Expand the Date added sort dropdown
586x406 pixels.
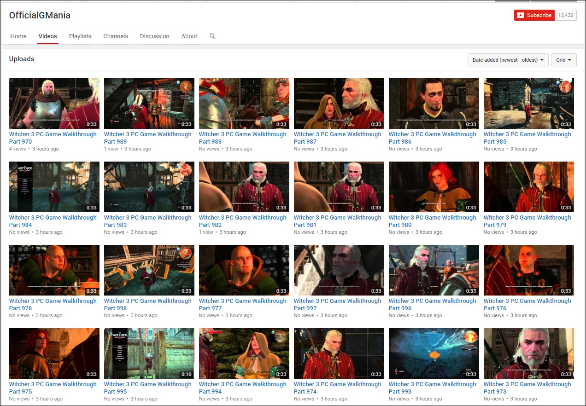pyautogui.click(x=508, y=60)
